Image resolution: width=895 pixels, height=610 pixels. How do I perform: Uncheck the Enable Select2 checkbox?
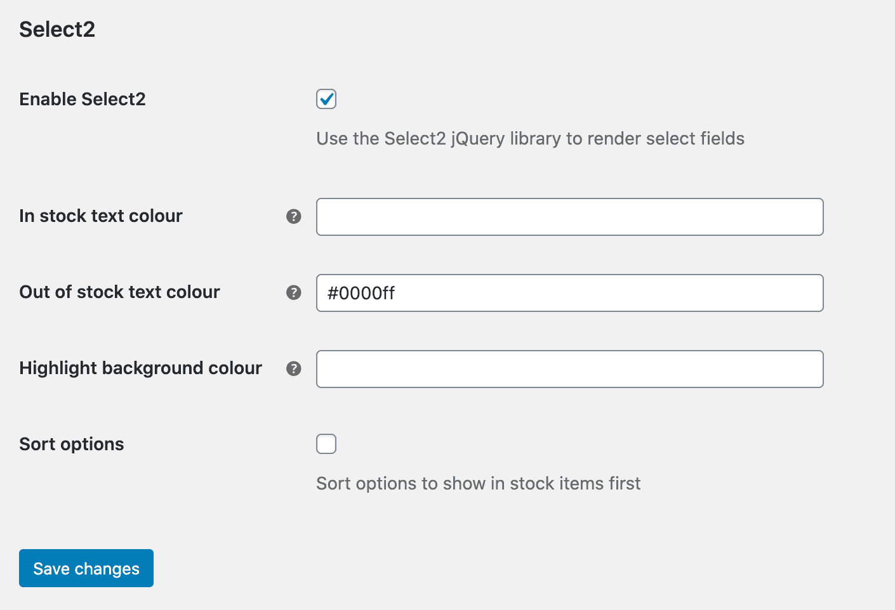326,99
